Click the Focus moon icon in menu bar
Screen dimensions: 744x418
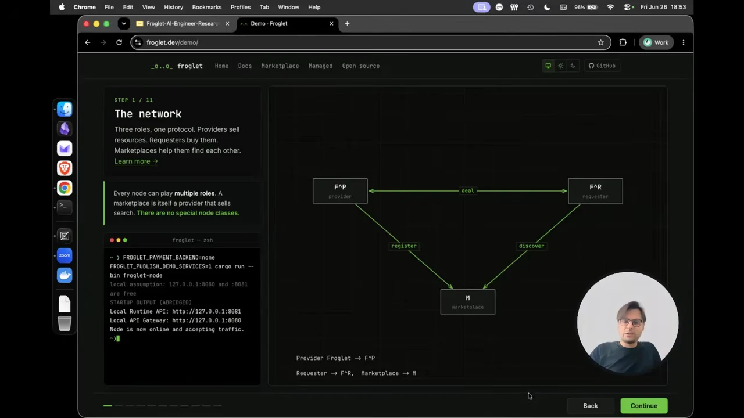[547, 7]
